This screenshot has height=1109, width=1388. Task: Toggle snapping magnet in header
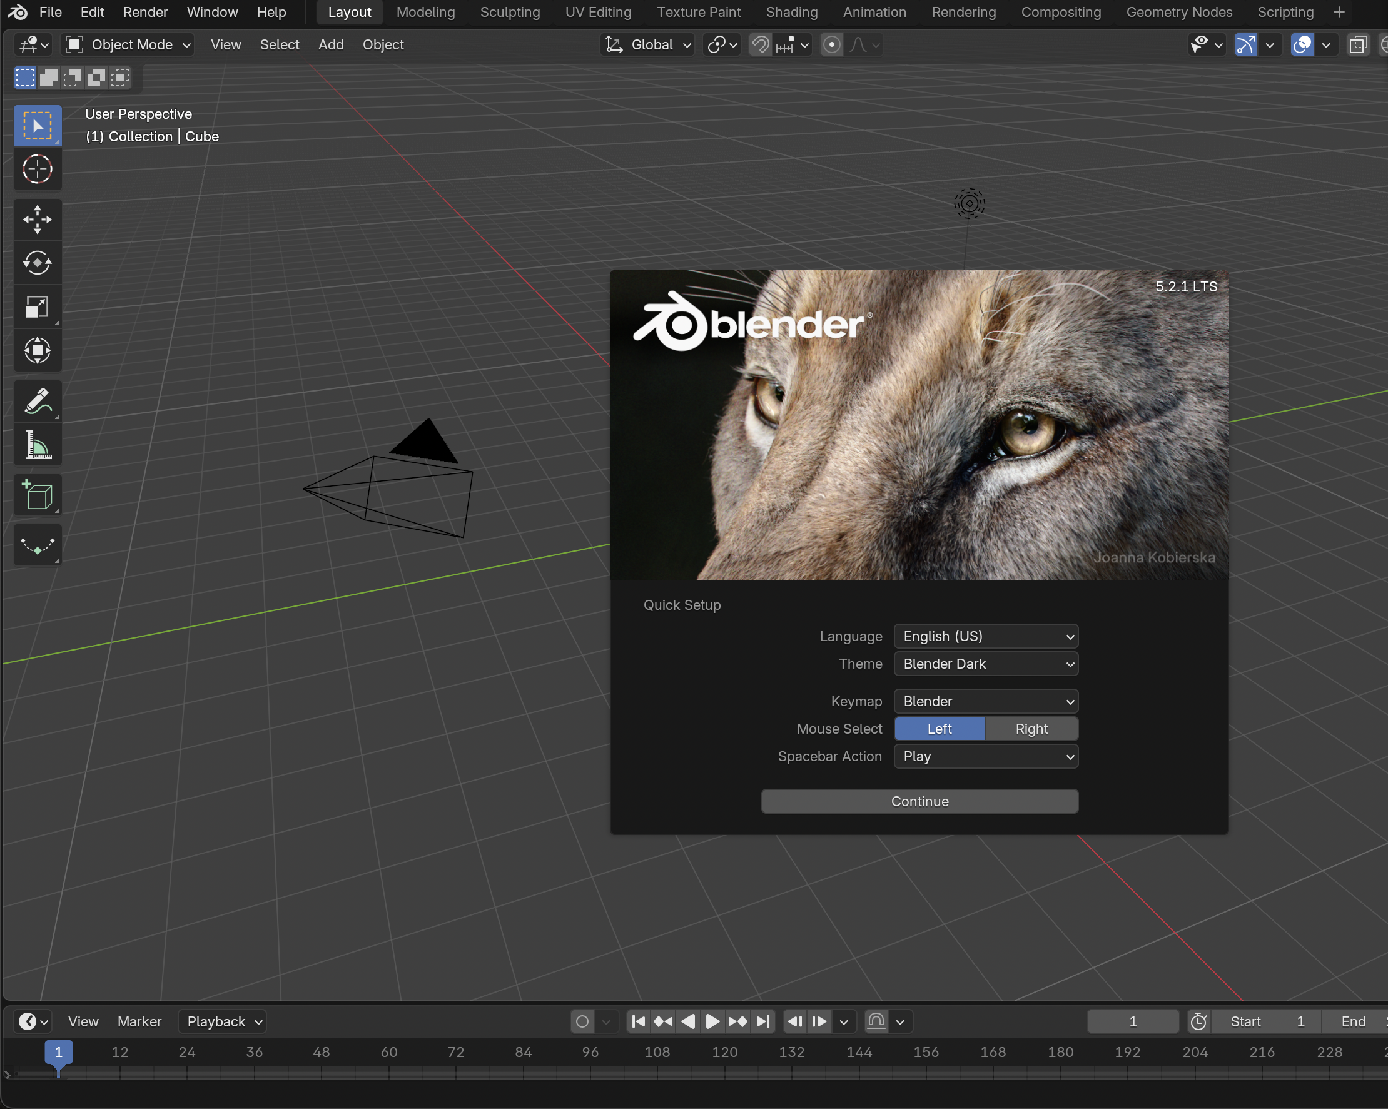(x=761, y=44)
